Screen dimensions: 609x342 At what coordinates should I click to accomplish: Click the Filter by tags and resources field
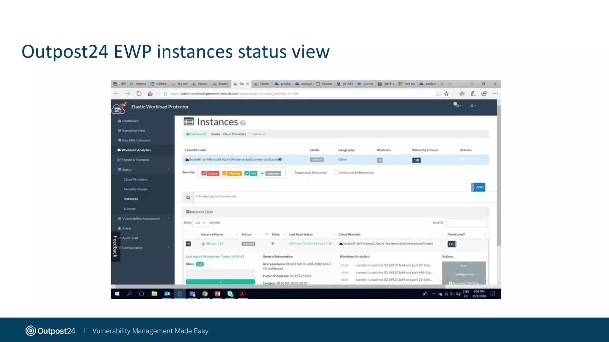pos(345,197)
